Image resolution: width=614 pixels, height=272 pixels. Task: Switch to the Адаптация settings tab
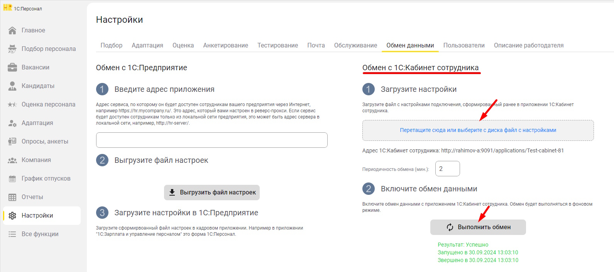[x=147, y=45]
